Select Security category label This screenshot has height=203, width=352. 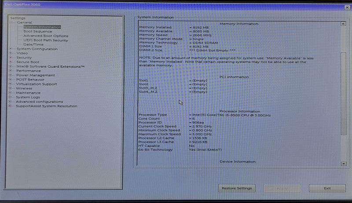(x=24, y=58)
